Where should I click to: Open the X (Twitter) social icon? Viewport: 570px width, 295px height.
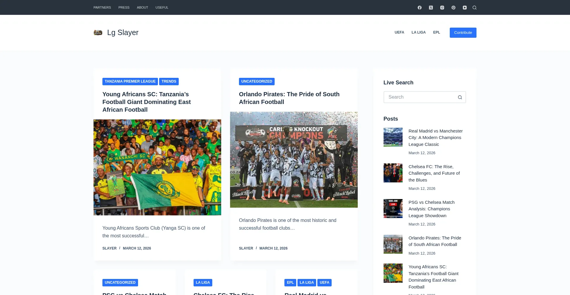point(431,7)
